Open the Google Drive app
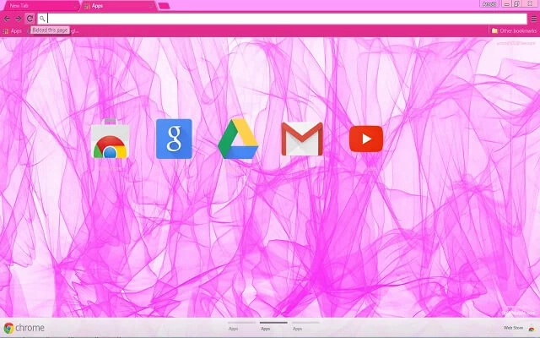Viewport: 540px width, 338px height. point(238,139)
